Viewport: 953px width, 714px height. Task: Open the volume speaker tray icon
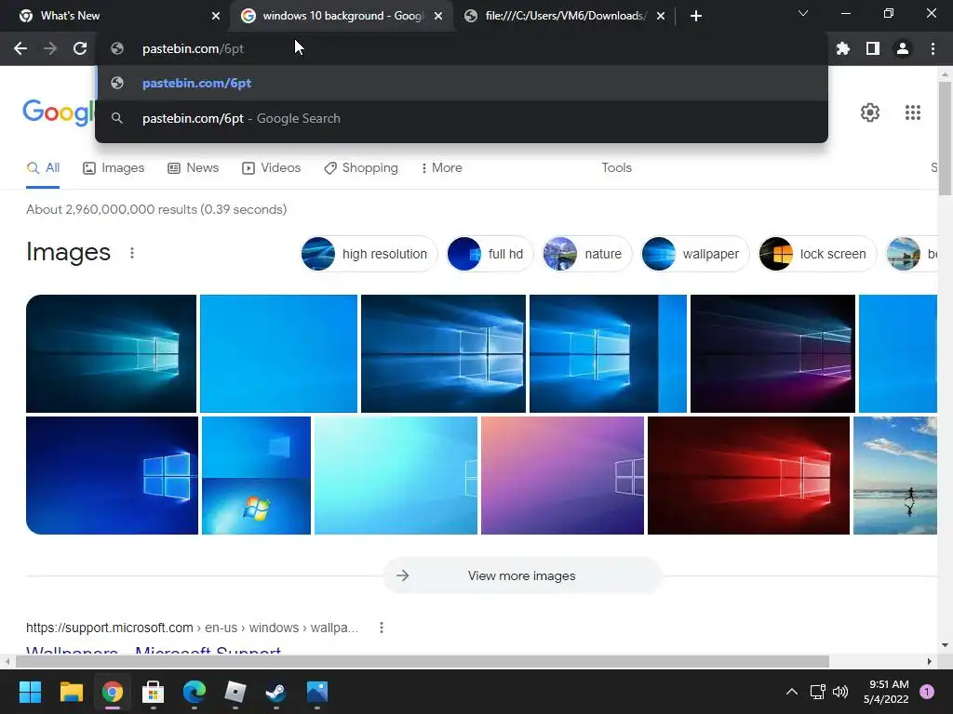tap(840, 692)
